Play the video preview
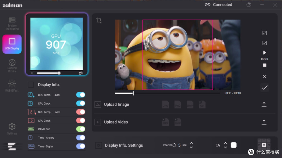Screen dimensions: 282x158 coord(265,53)
